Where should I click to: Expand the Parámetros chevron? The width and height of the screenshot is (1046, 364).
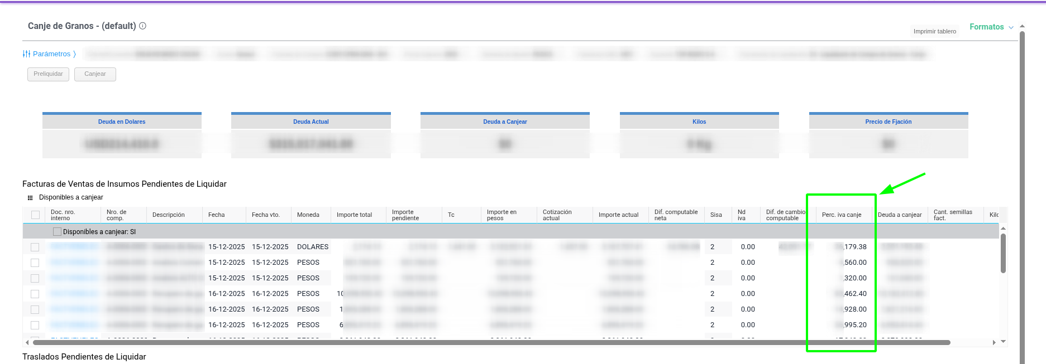click(x=74, y=54)
